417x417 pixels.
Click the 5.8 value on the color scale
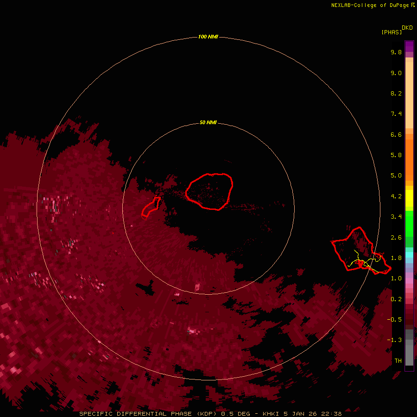pos(396,155)
